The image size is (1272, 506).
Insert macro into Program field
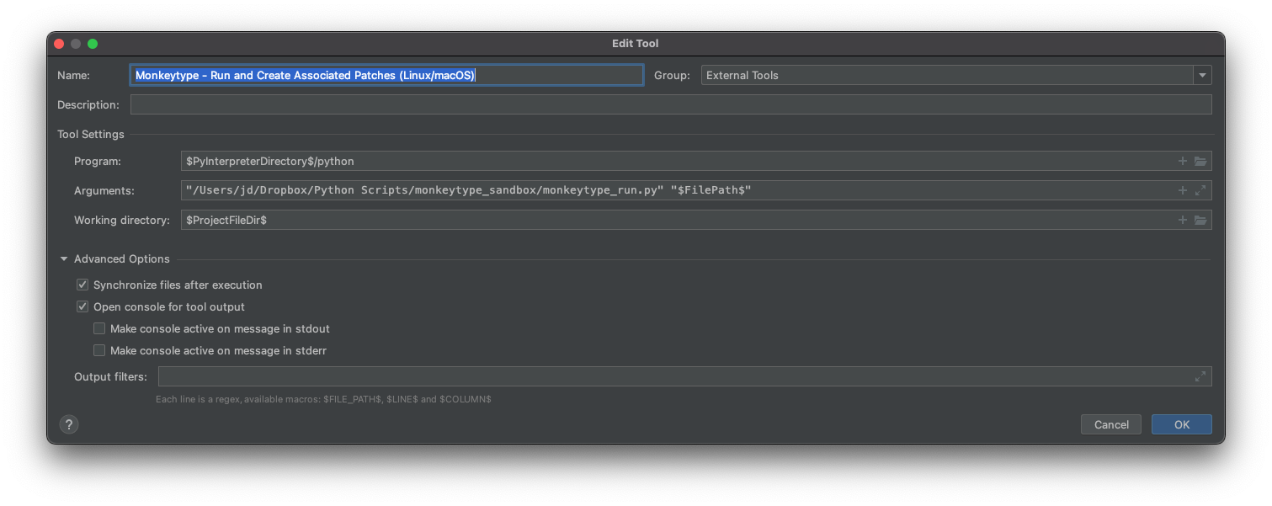pos(1183,161)
